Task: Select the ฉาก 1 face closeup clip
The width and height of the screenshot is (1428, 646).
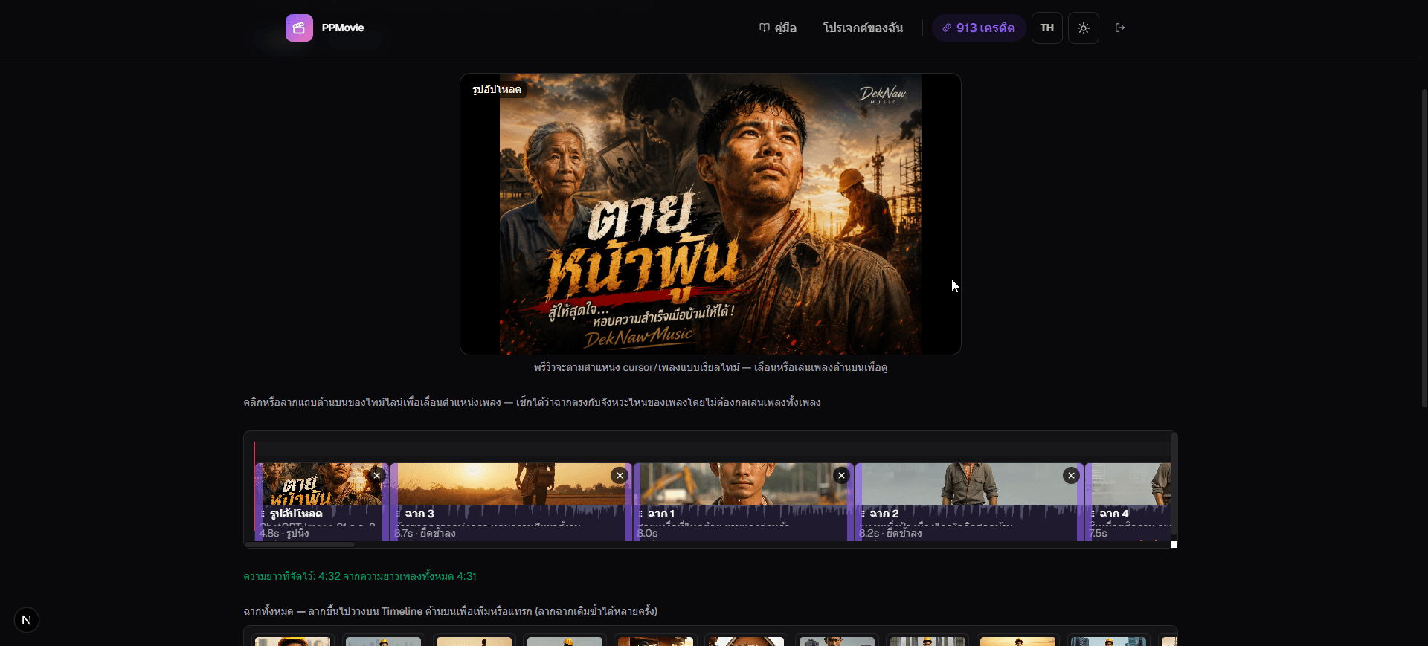Action: (744, 484)
